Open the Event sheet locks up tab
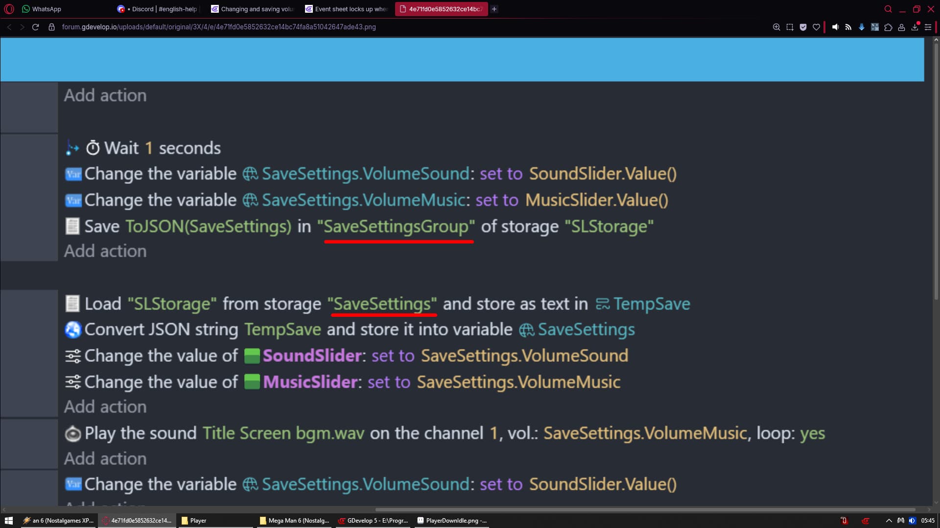Viewport: 940px width, 528px height. tap(350, 9)
